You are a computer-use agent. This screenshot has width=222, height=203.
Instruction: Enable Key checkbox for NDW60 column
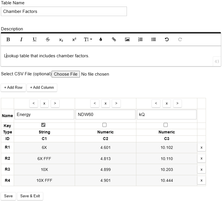(x=105, y=125)
